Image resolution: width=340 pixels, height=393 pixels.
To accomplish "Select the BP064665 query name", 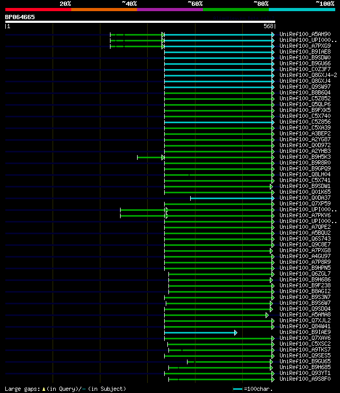I will point(20,18).
